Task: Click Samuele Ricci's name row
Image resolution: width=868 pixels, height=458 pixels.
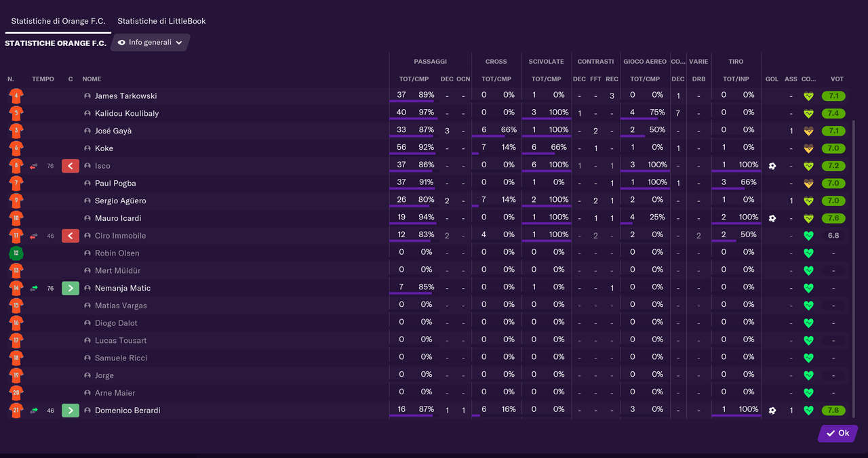Action: click(x=121, y=358)
